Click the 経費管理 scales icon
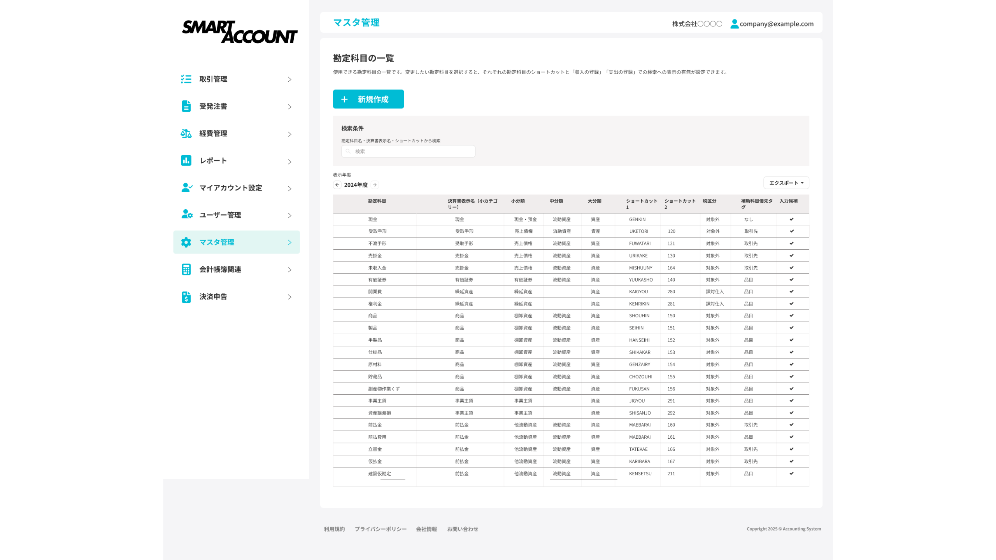Viewport: 996px width, 560px height. point(186,133)
